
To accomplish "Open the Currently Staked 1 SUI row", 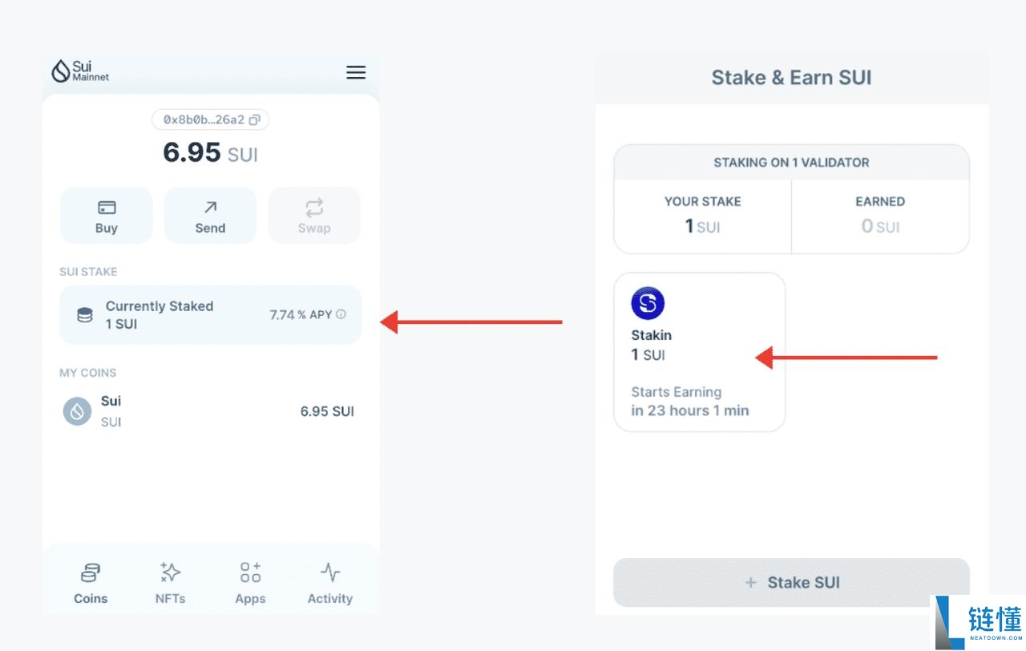I will (210, 315).
